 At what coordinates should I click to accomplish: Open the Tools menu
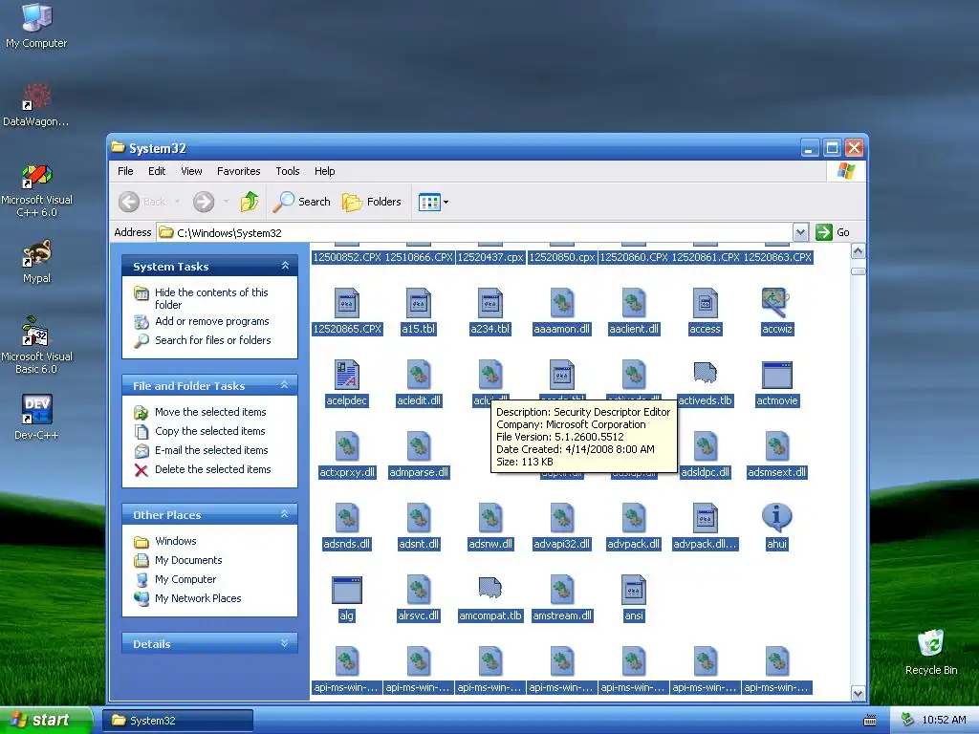pos(288,171)
